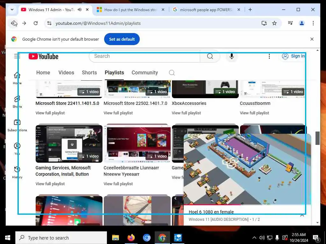326x244 pixels.
Task: Go forward with browser forward arrow
Action: pos(24,23)
